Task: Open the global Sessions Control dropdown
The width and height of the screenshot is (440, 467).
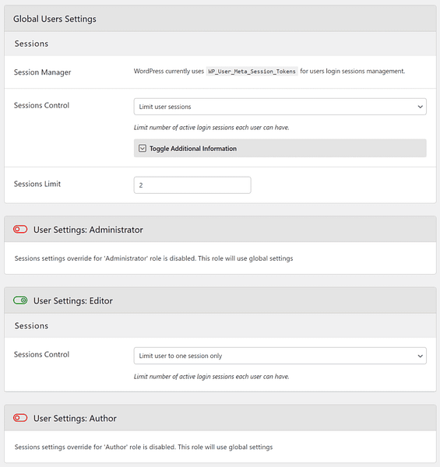Action: tap(280, 107)
